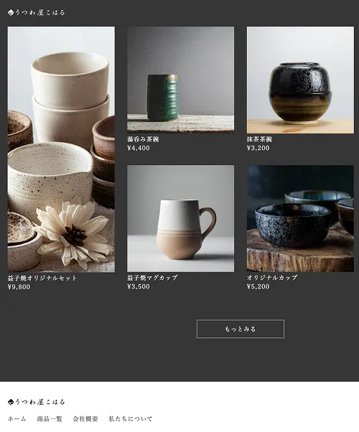This screenshot has width=359, height=432.
Task: Open the オリジナルカップ bowl image
Action: click(300, 218)
